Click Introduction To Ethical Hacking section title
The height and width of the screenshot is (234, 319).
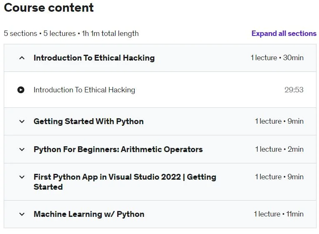pos(94,58)
